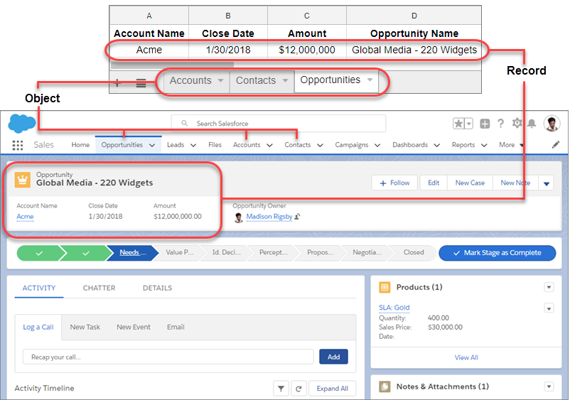
Task: Click the Search Salesforce field
Action: [279, 124]
